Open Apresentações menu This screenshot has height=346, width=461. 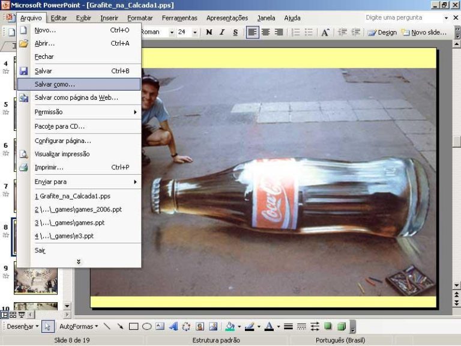[x=227, y=18]
